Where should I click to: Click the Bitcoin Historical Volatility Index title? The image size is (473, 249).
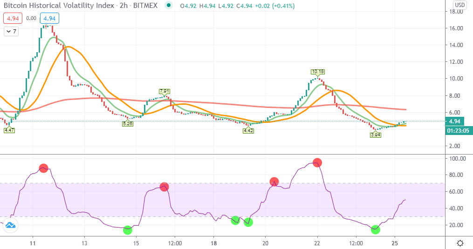pos(59,6)
